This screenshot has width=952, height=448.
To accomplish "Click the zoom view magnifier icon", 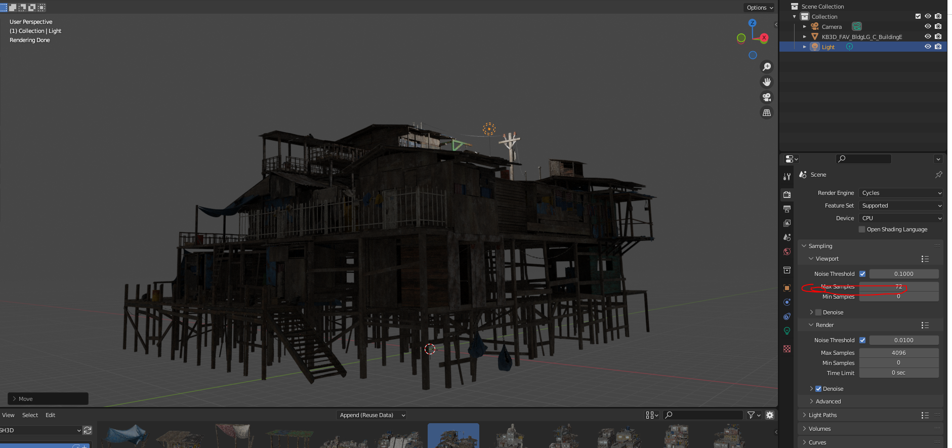I will tap(767, 67).
